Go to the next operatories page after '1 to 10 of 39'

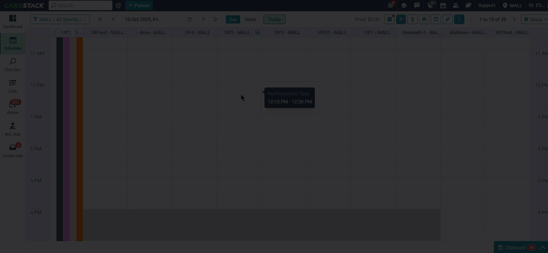tap(514, 19)
